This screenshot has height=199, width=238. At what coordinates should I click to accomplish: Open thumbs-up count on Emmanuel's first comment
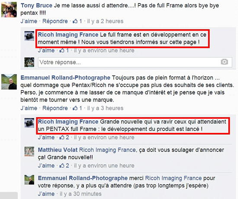[77, 108]
